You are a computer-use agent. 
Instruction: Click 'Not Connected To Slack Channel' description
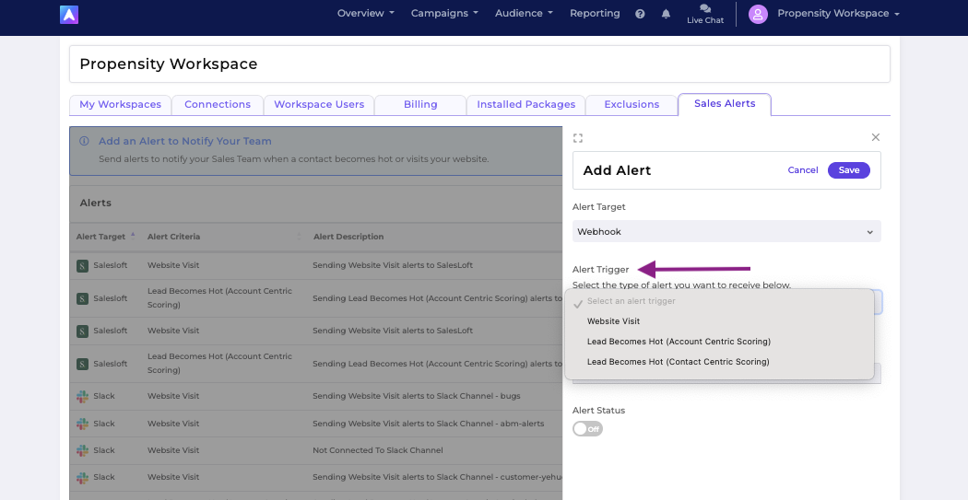coord(378,450)
